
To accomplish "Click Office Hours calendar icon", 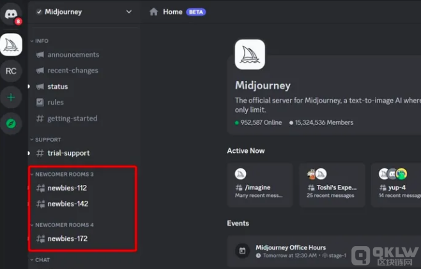I will tap(242, 251).
